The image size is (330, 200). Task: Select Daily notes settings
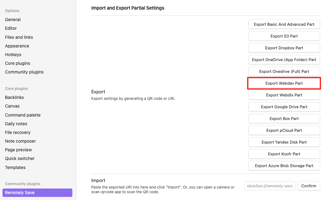click(x=16, y=124)
